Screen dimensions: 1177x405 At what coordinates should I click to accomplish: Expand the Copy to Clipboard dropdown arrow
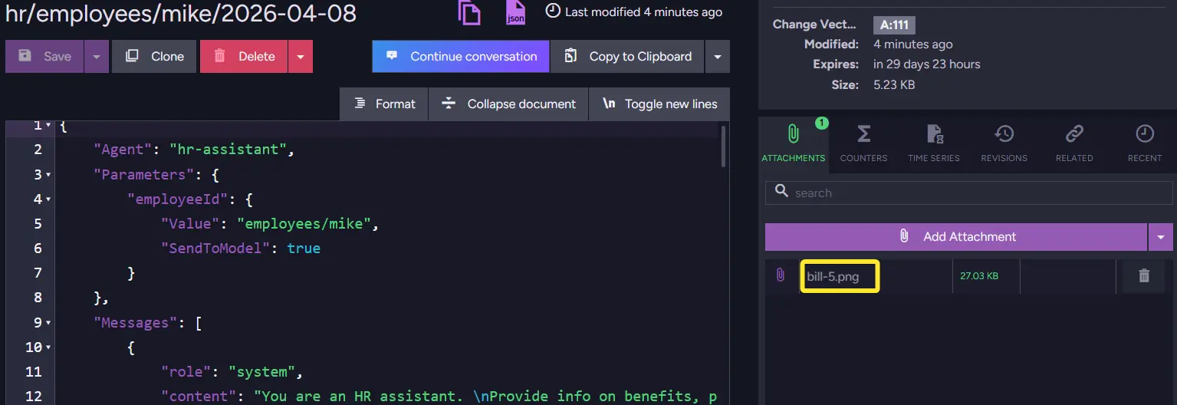point(717,57)
